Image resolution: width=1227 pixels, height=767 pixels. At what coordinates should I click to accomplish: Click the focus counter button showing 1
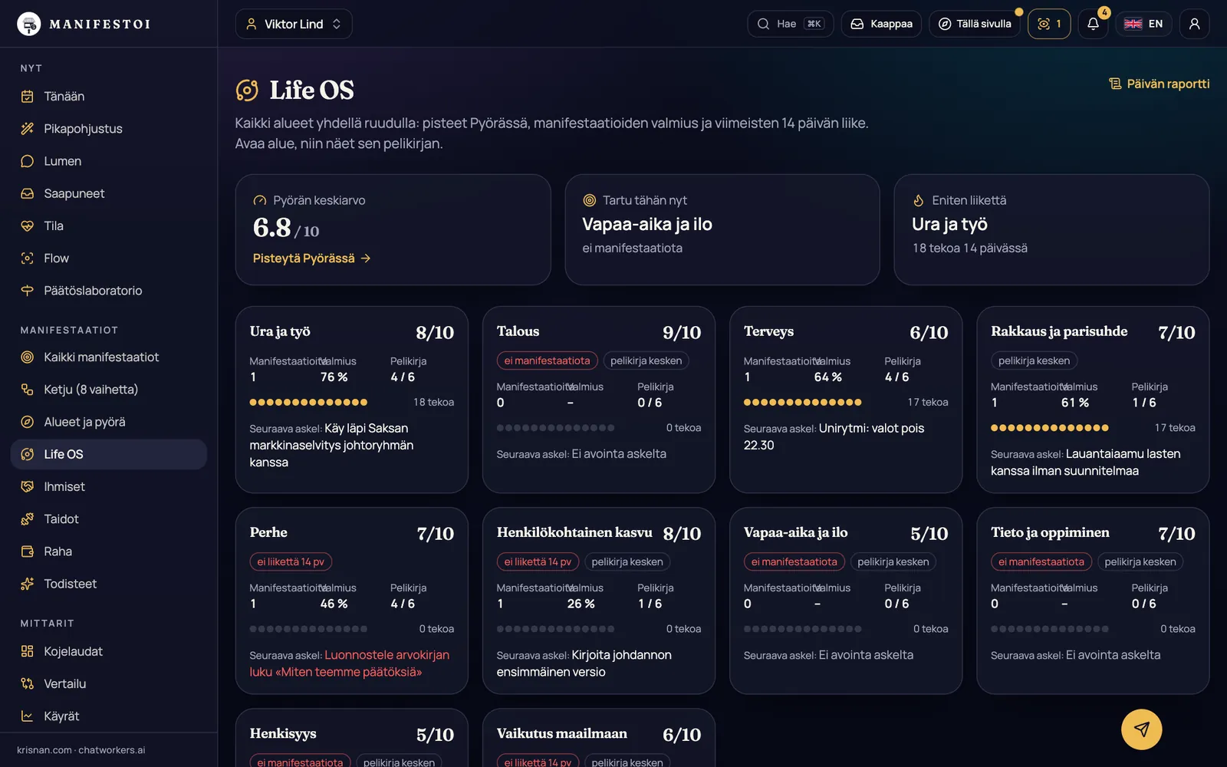point(1049,24)
